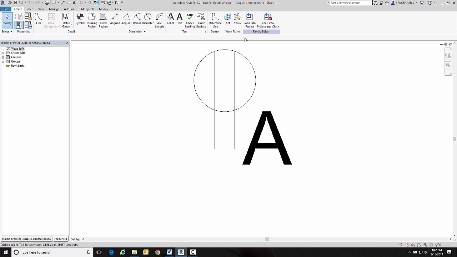This screenshot has width=457, height=257.
Task: Open the Help dropdown arrow
Action: click(435, 3)
